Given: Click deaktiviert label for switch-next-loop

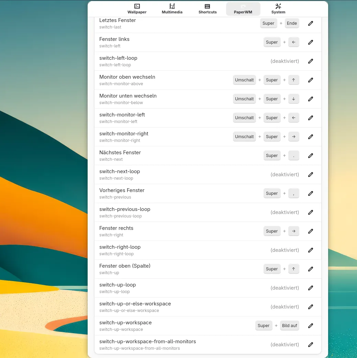Looking at the screenshot, I should [285, 175].
